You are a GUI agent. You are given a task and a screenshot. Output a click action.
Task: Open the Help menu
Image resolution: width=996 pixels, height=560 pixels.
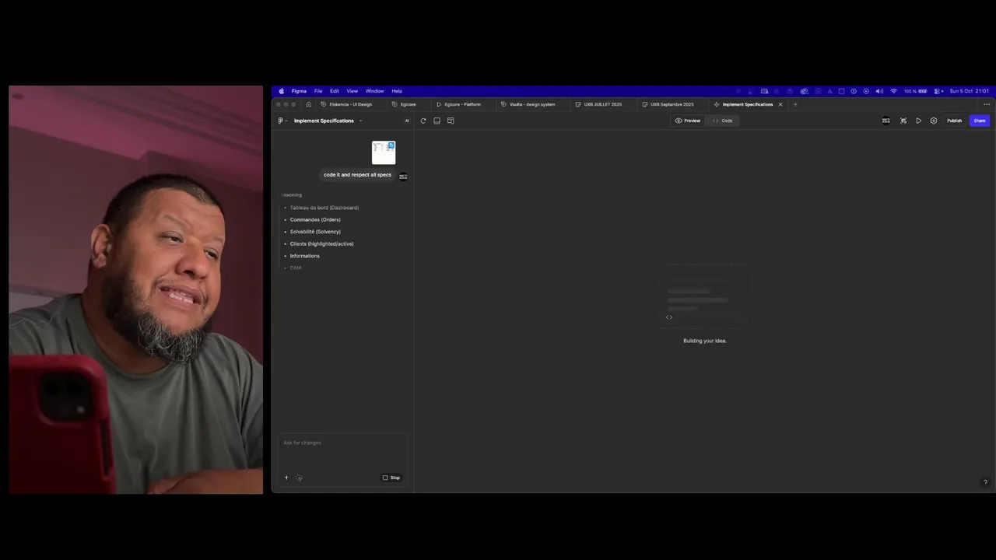tap(397, 91)
